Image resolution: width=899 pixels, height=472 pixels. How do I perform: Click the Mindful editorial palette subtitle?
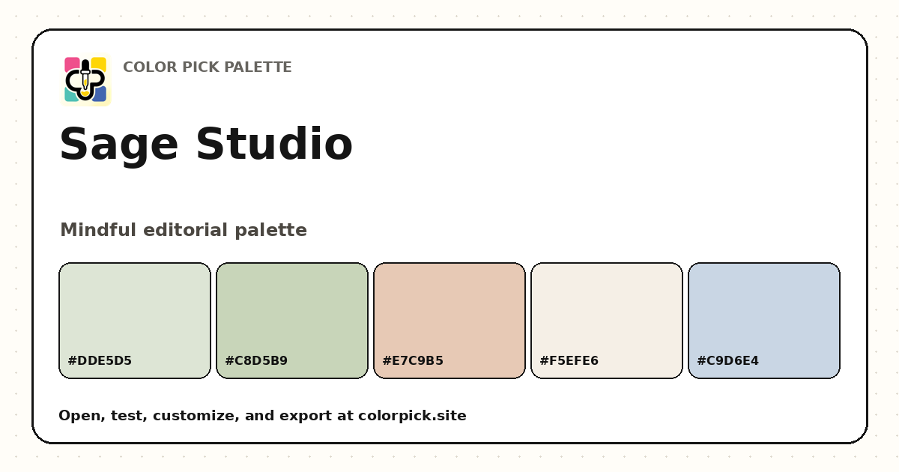click(x=184, y=230)
